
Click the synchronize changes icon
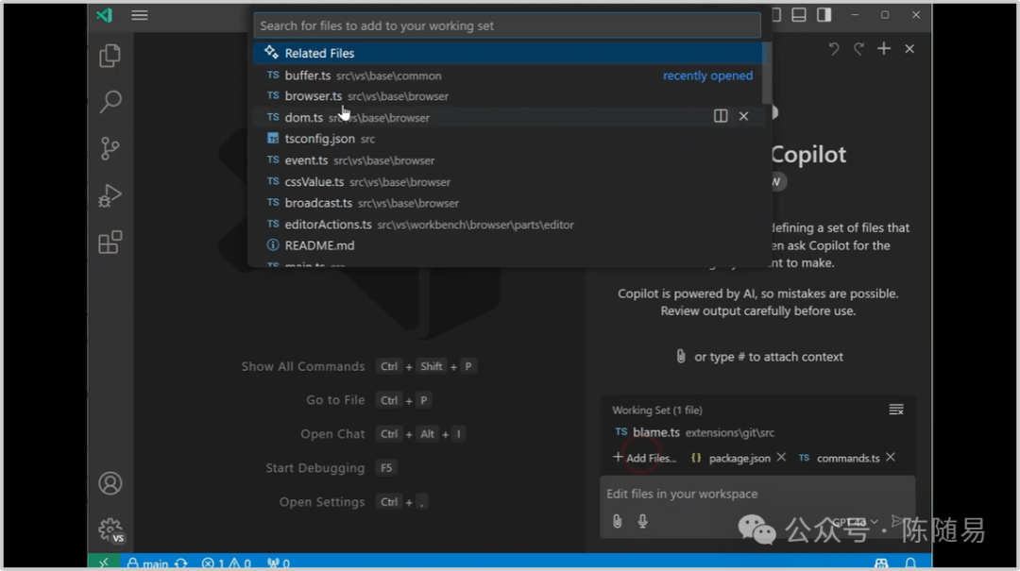pyautogui.click(x=181, y=563)
